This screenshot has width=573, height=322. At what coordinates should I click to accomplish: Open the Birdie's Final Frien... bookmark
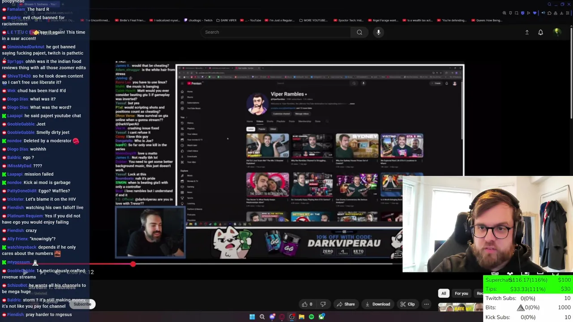(130, 20)
